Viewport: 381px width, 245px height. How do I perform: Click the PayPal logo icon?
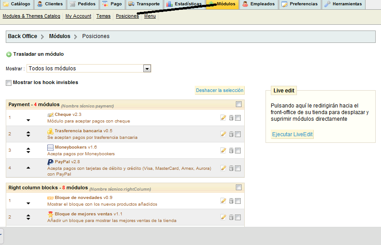tap(50, 162)
